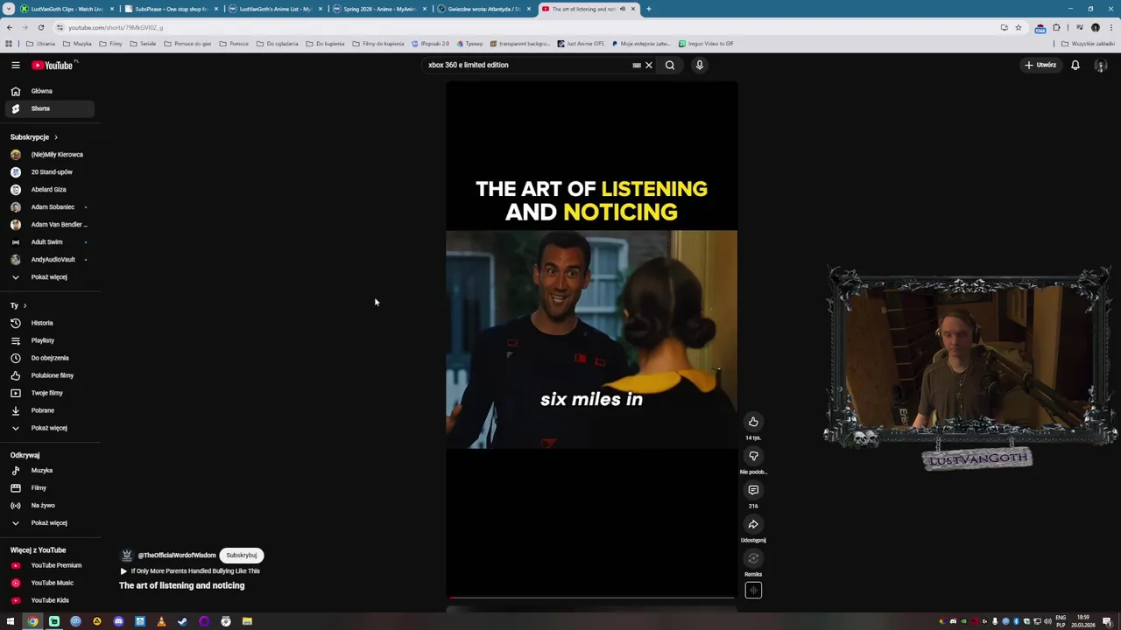Open Abelard Giza subscription
The width and height of the screenshot is (1121, 630).
[47, 189]
